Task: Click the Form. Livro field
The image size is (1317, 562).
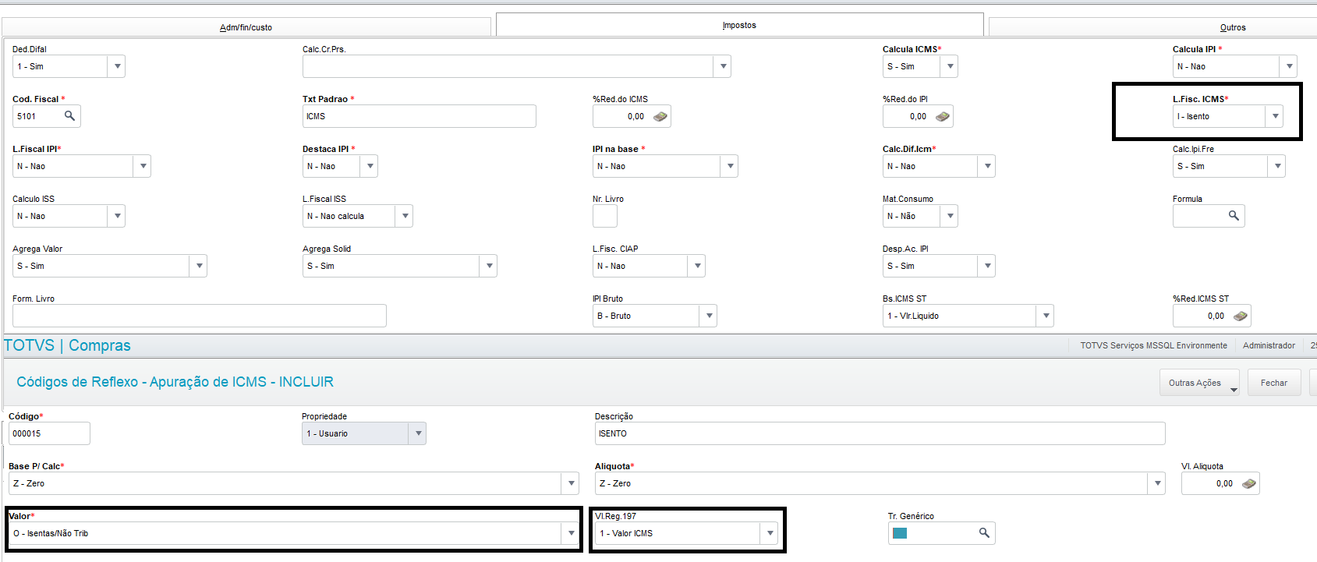Action: tap(200, 316)
